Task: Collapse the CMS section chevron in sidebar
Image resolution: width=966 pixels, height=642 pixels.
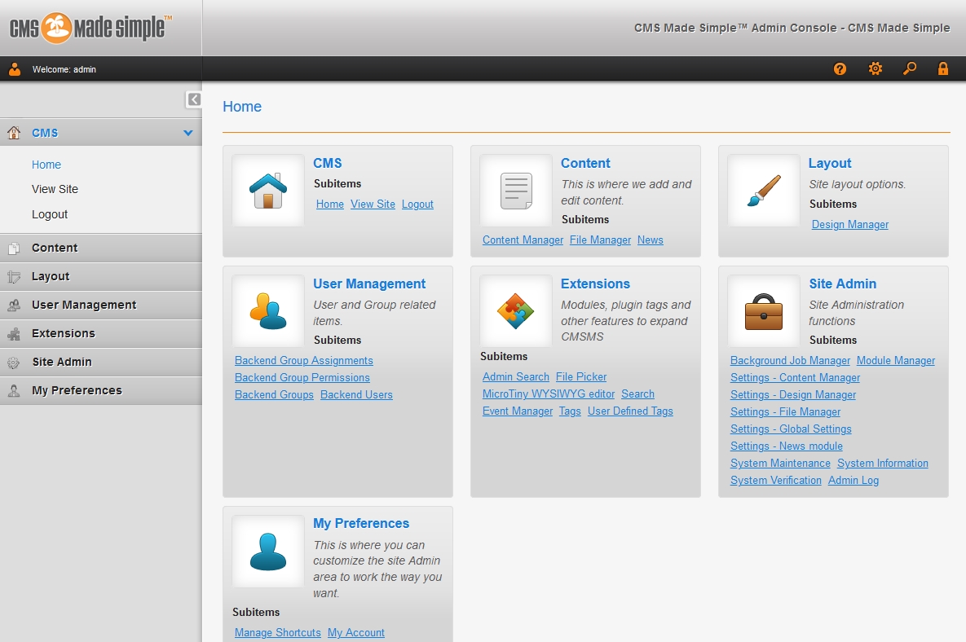Action: pyautogui.click(x=188, y=133)
